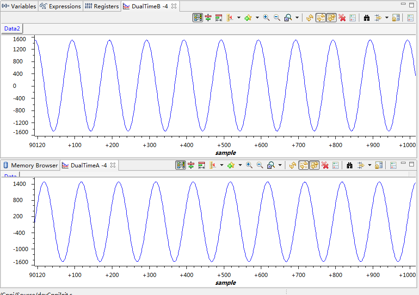
Task: Minimize the DualTimeB view panel
Action: [x=403, y=4]
